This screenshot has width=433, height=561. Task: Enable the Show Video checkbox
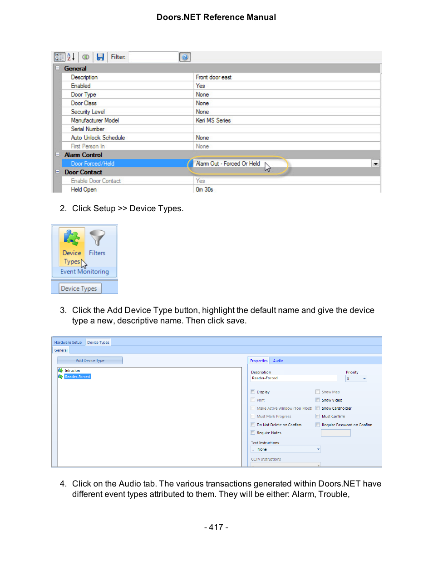point(318,400)
